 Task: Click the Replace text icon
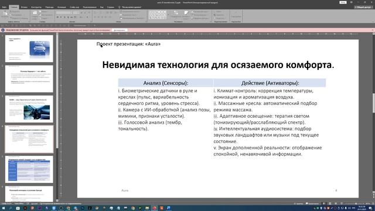214,15
